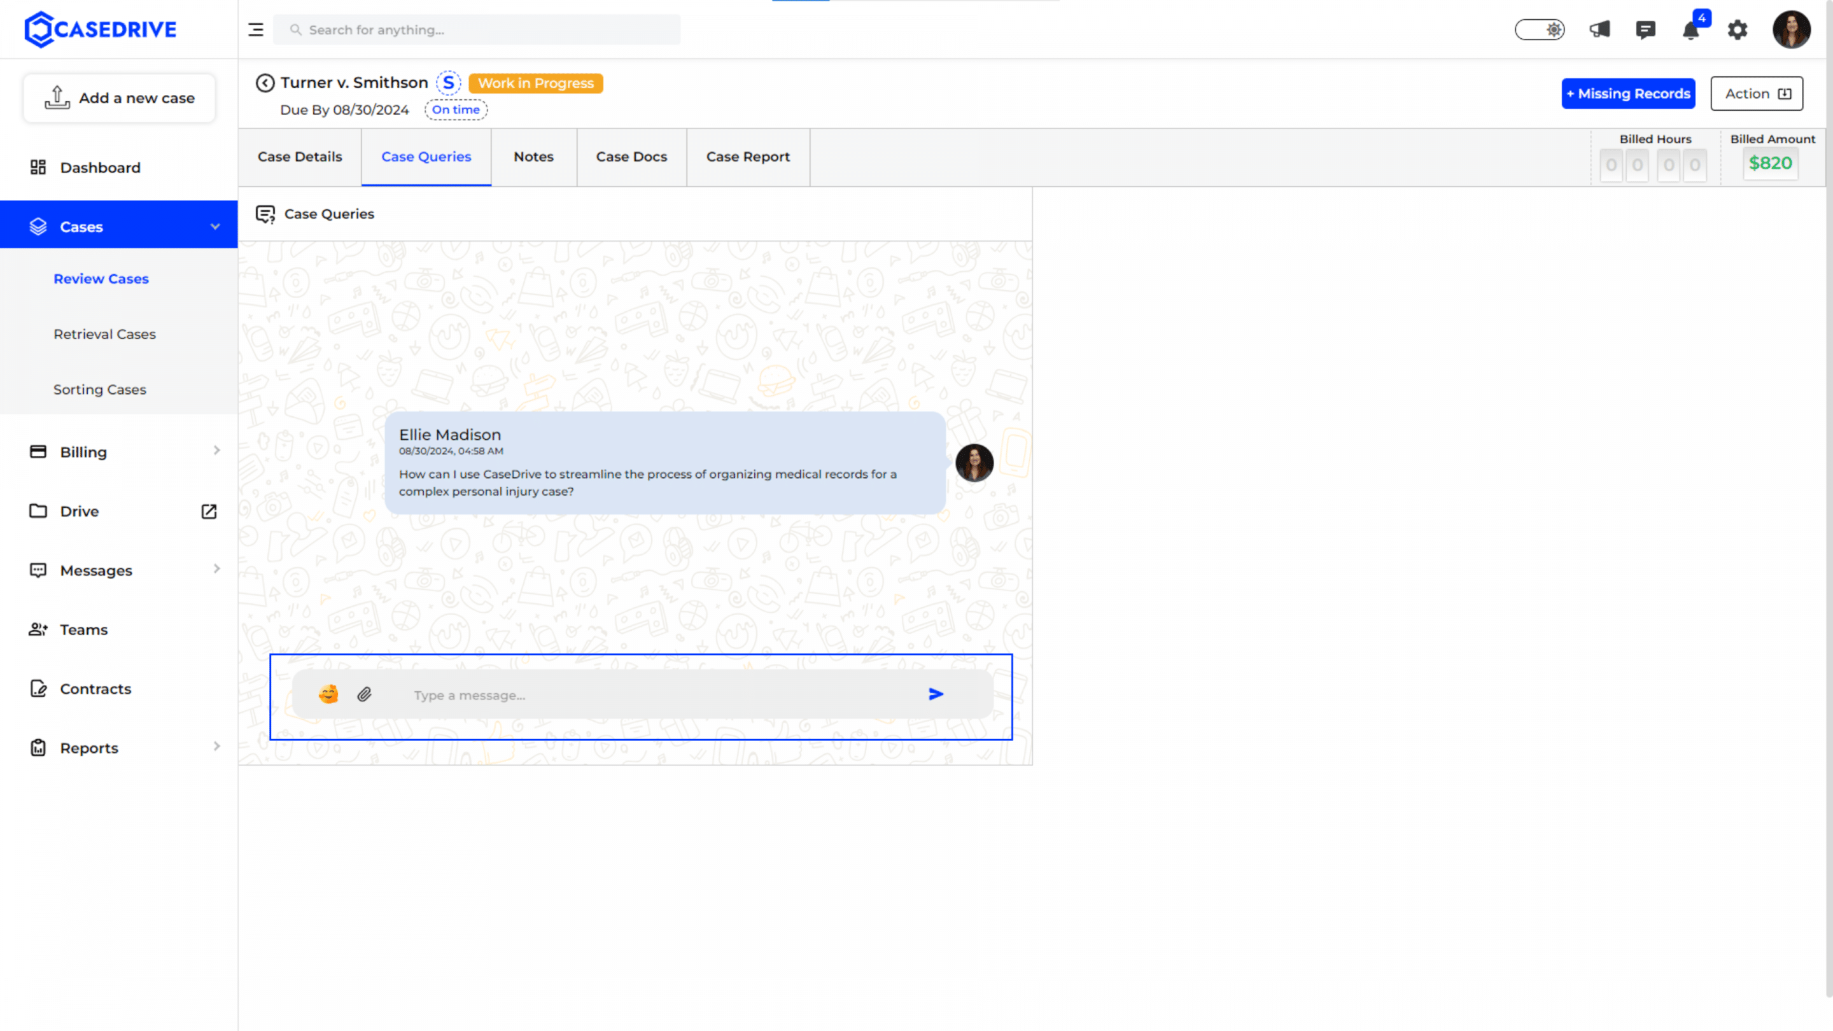Screen dimensions: 1833x1031
Task: Click the Work in Progress status badge
Action: 536,83
